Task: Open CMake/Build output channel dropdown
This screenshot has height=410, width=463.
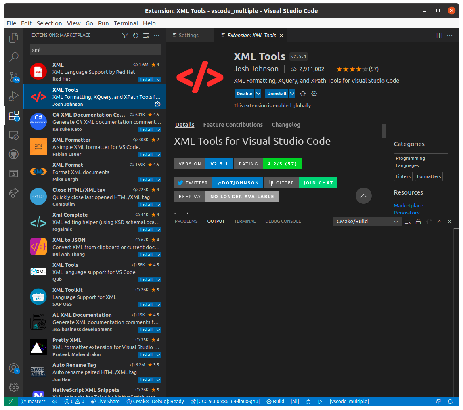Action: pos(367,222)
